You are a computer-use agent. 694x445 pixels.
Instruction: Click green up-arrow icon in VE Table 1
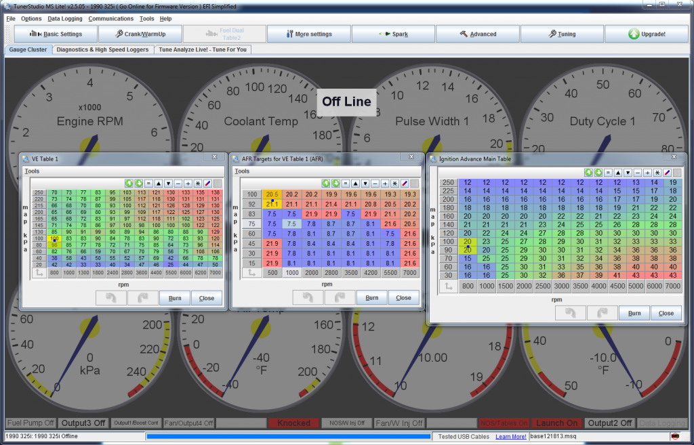point(129,183)
